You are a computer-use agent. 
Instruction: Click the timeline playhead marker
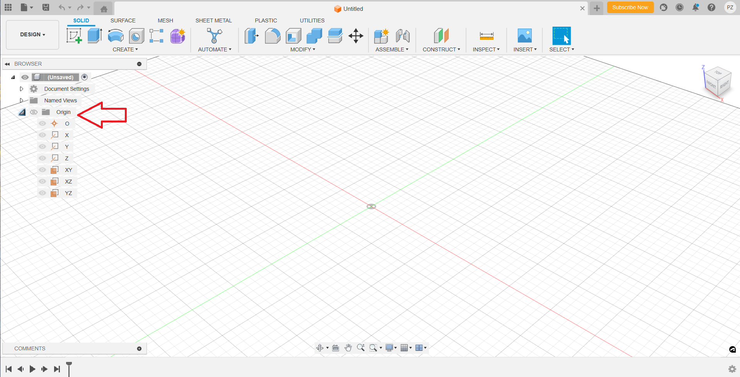pyautogui.click(x=69, y=364)
